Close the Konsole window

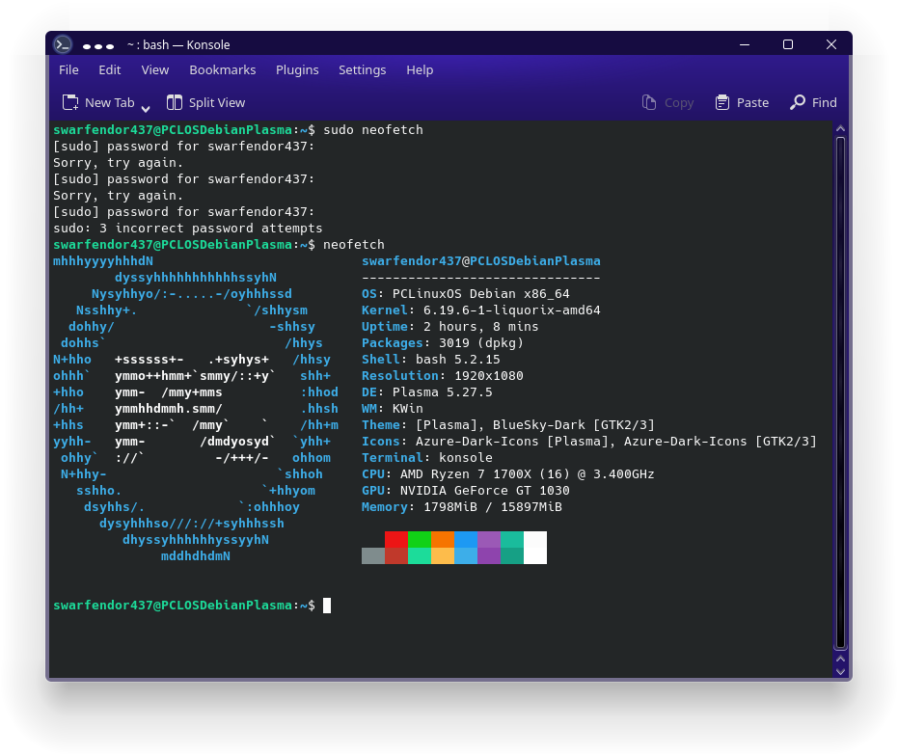831,44
